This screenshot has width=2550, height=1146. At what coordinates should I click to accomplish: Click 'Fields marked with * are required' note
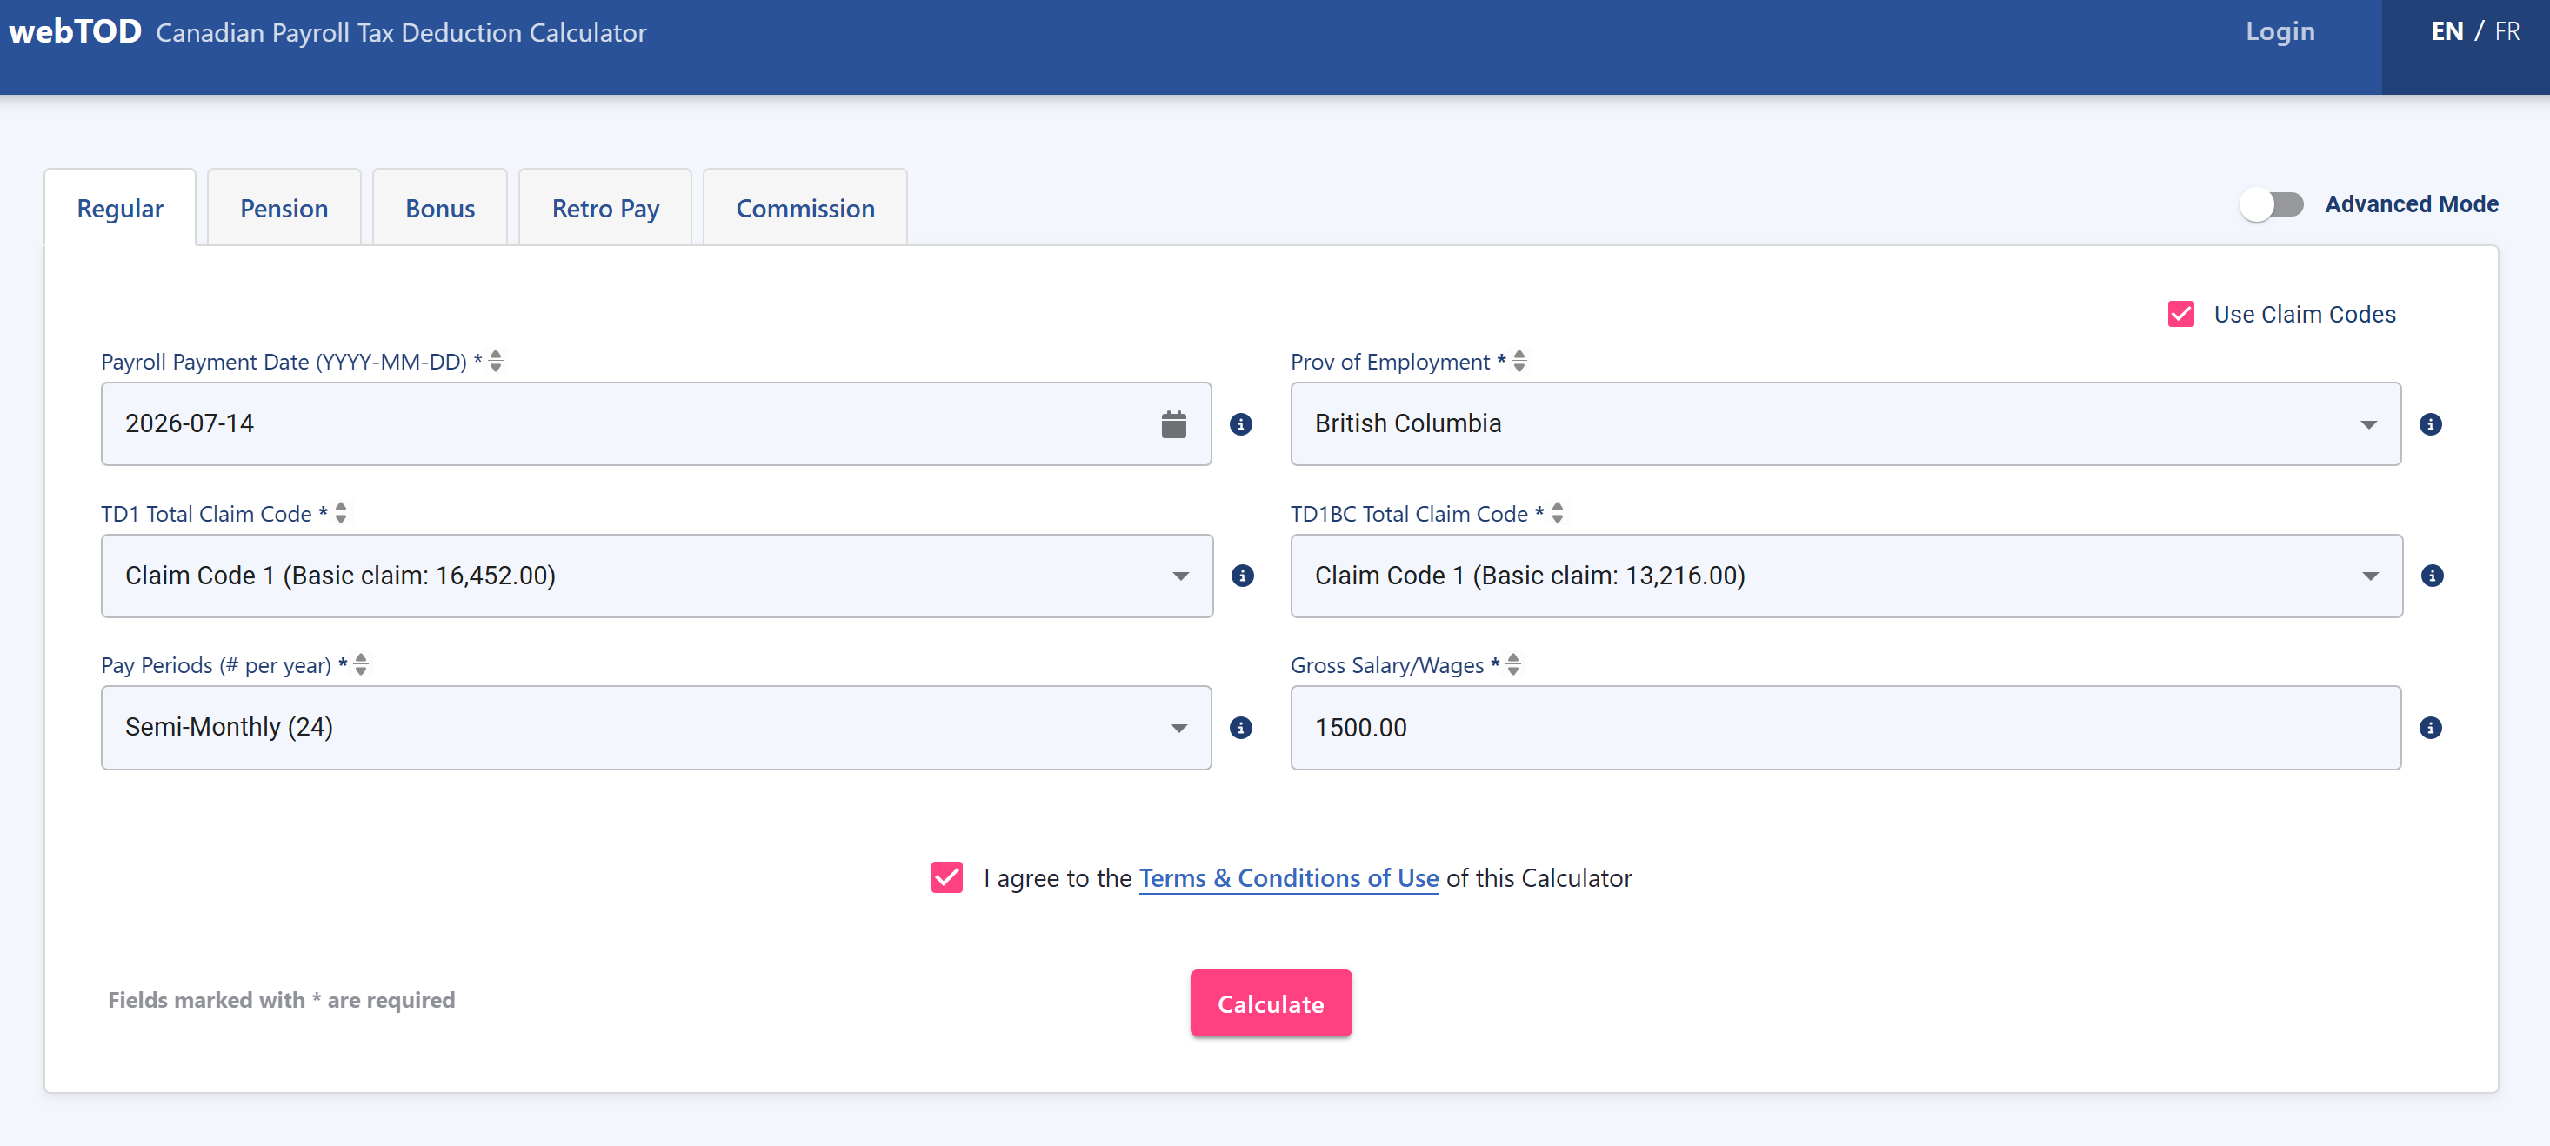(281, 1001)
